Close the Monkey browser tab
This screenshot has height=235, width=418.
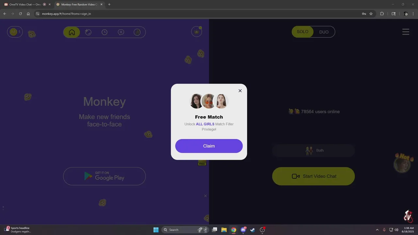pos(101,5)
